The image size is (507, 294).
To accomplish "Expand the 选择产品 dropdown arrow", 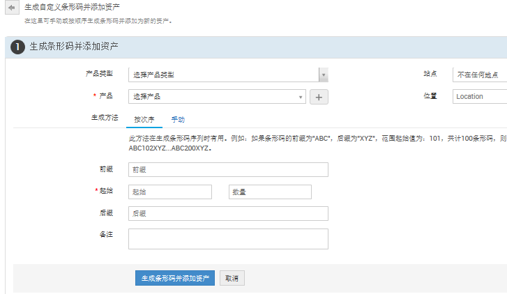I will [301, 97].
